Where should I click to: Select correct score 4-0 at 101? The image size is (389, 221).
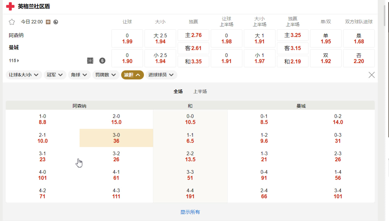point(43,175)
